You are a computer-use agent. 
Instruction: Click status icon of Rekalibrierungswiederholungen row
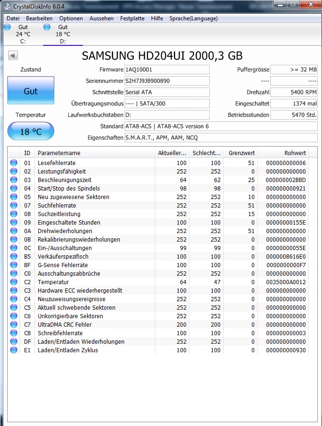(14, 239)
